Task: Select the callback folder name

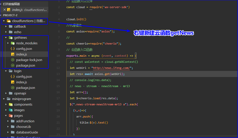Action: pyautogui.click(x=20, y=26)
